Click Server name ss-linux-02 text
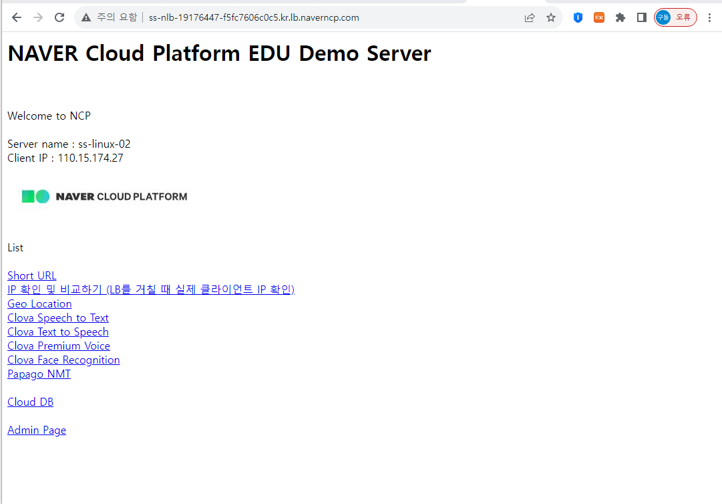722x504 pixels. pyautogui.click(x=69, y=144)
